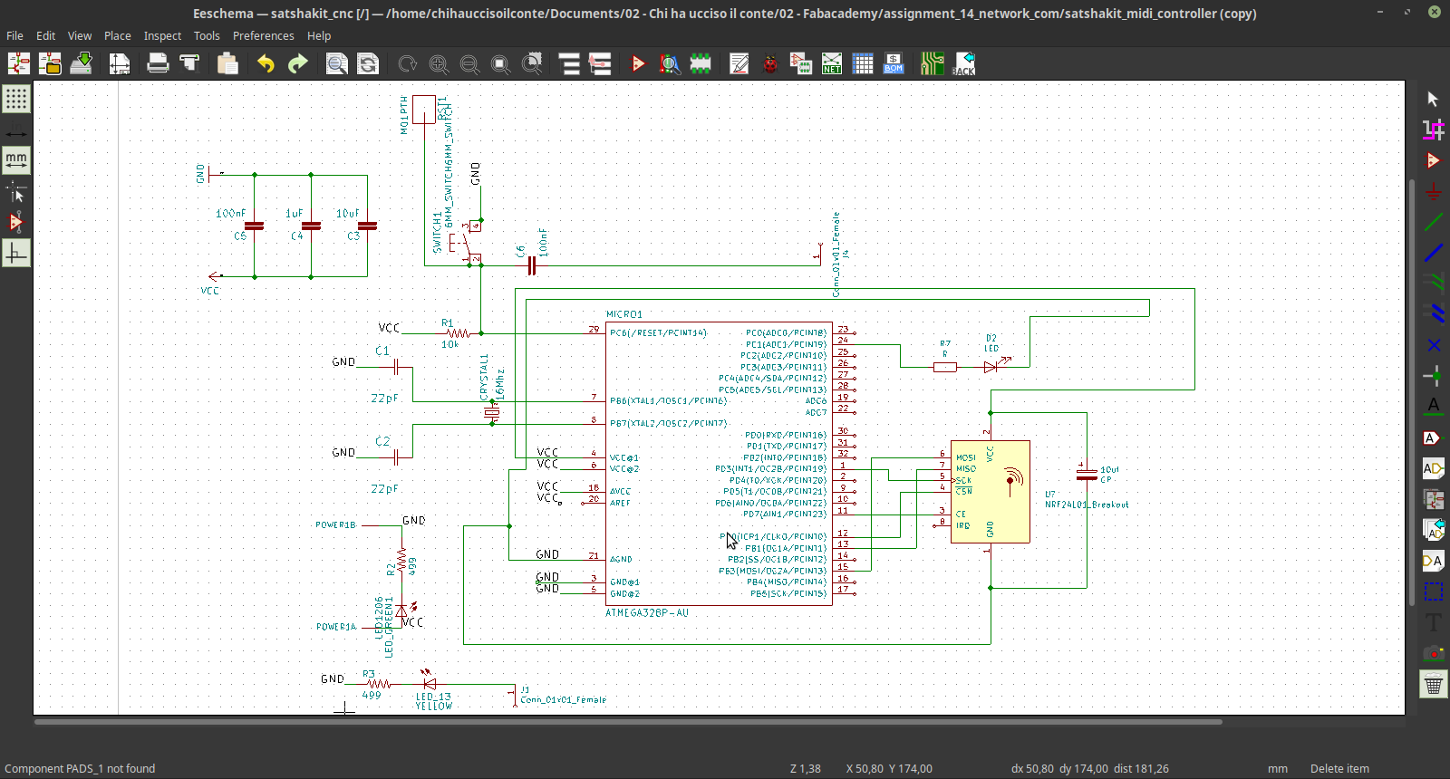Click the 'Z 1,38' zoom readout
The width and height of the screenshot is (1450, 779).
click(805, 768)
